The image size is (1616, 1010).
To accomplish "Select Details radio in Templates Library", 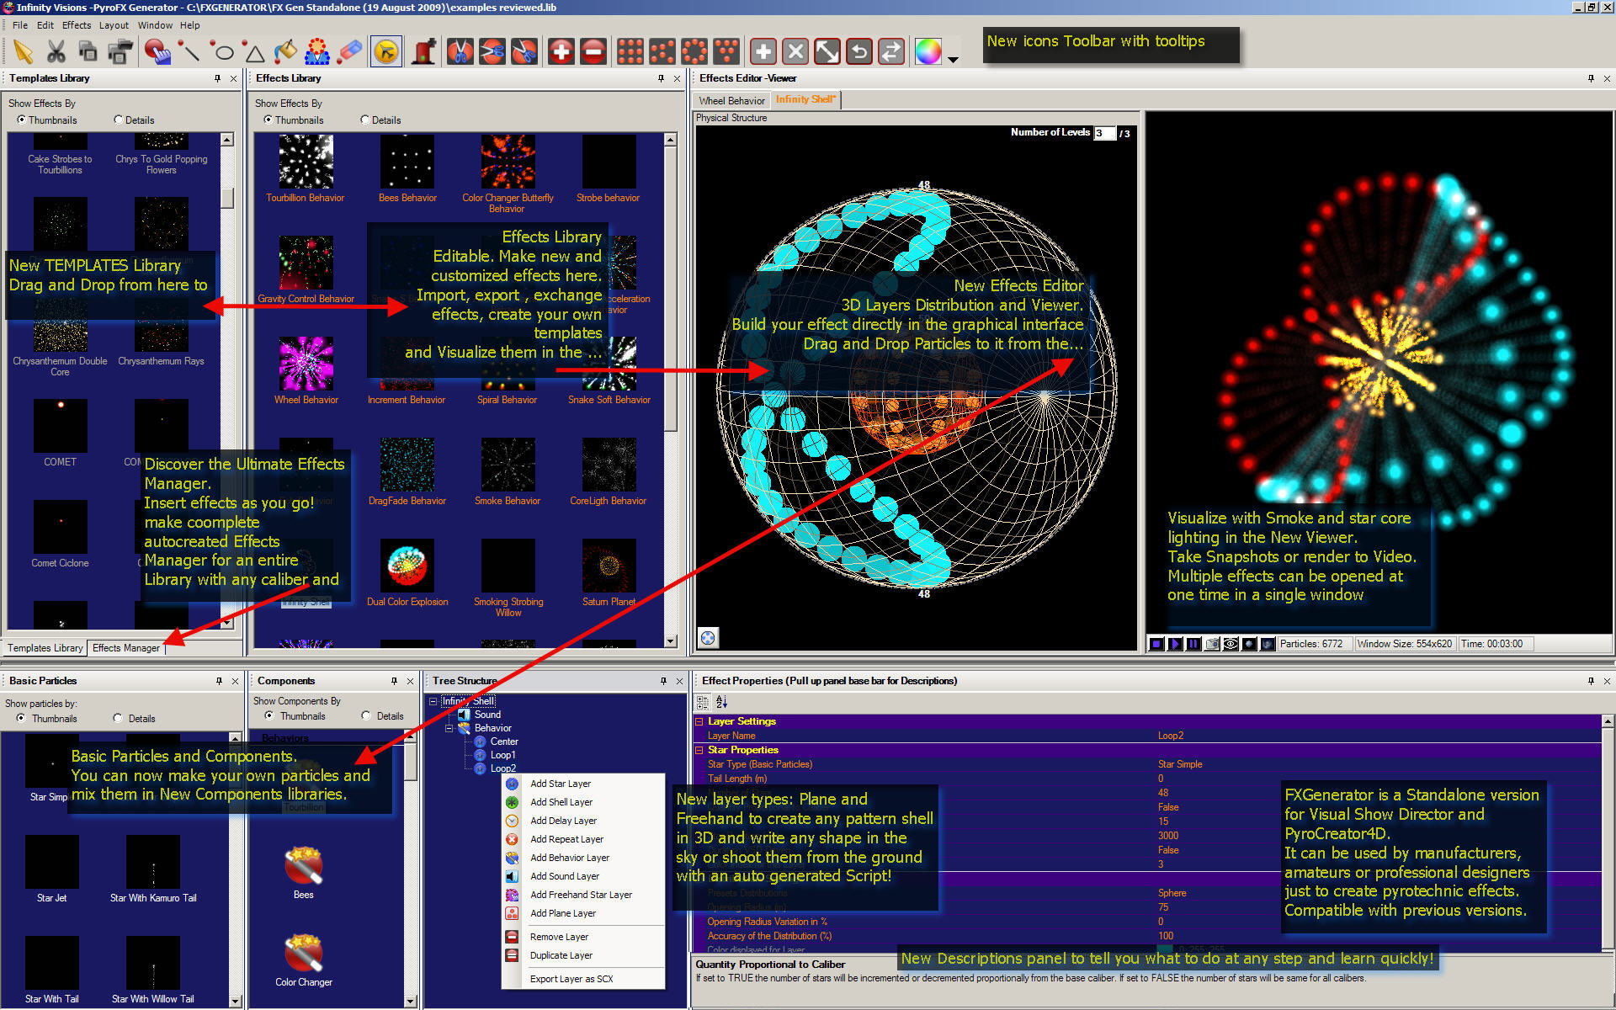I will point(118,120).
